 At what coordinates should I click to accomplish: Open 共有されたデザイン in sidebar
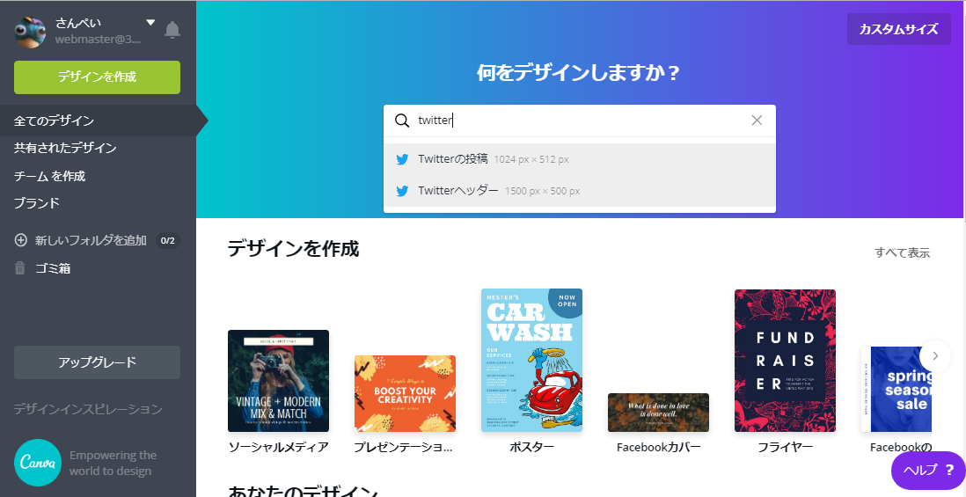pyautogui.click(x=65, y=148)
